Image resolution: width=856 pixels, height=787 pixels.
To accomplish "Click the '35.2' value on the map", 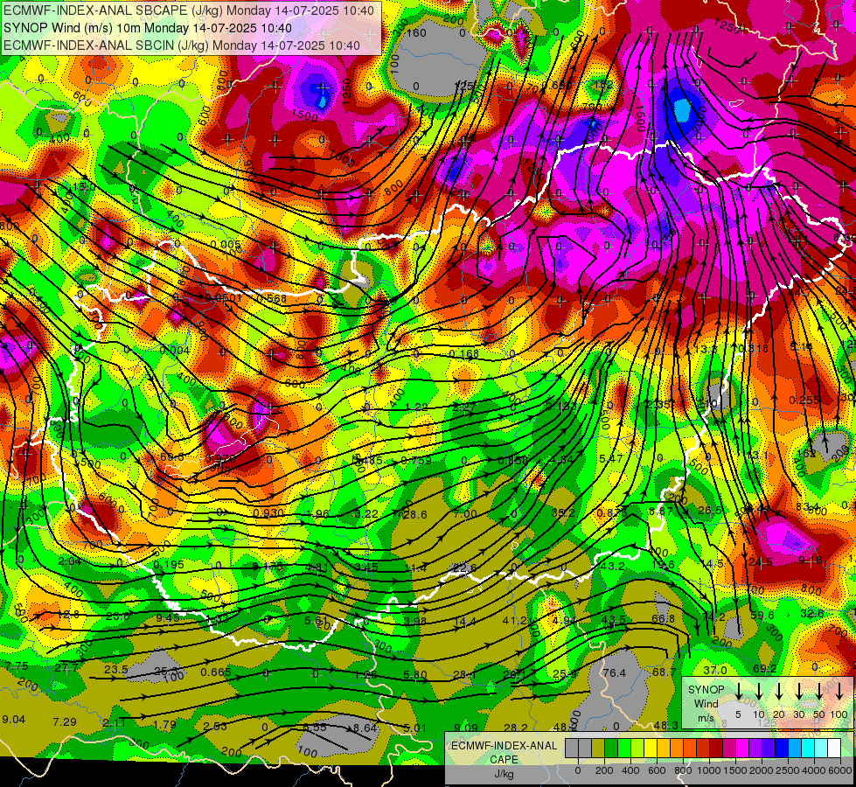I will (563, 512).
